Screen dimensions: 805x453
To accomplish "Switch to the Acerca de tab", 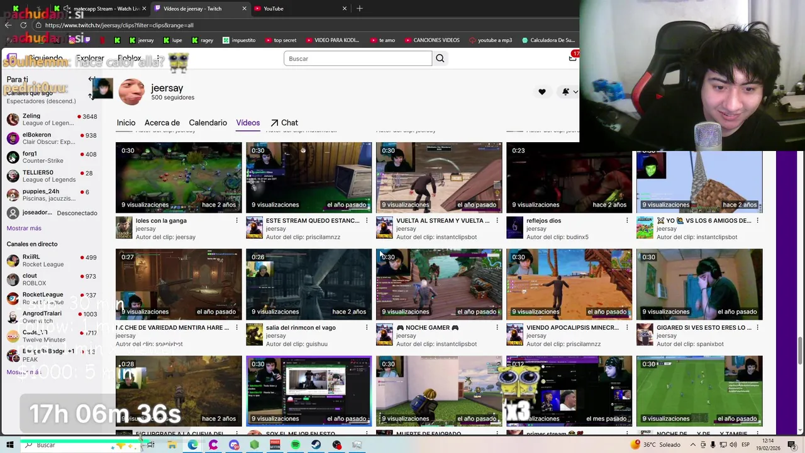I will (x=162, y=123).
